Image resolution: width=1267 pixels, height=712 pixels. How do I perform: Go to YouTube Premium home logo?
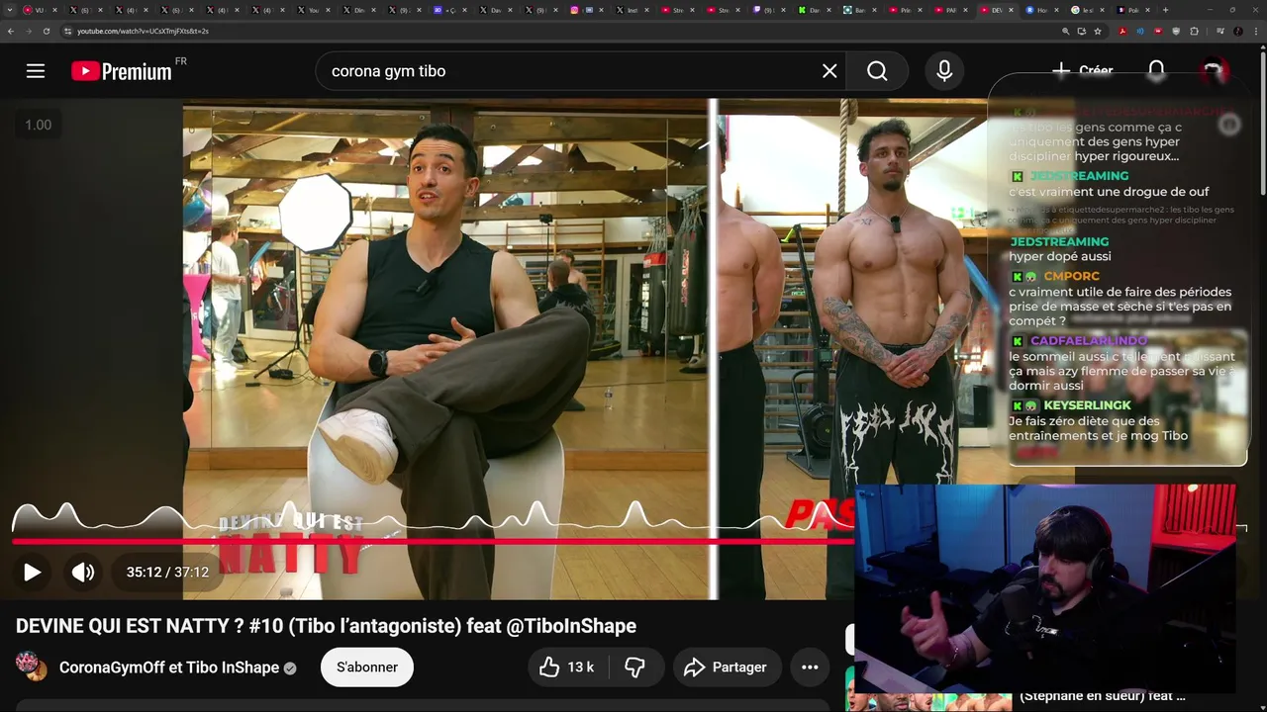tap(122, 71)
